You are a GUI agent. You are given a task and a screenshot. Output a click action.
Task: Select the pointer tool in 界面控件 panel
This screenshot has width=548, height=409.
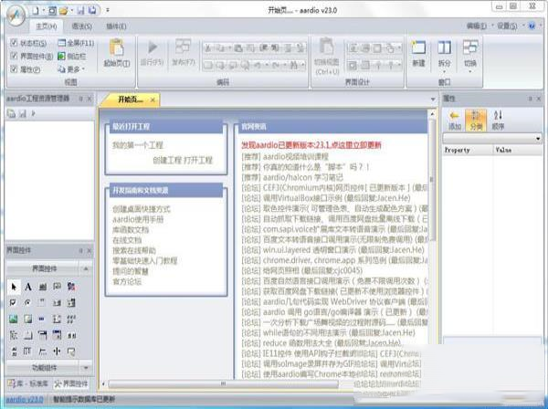[x=13, y=287]
